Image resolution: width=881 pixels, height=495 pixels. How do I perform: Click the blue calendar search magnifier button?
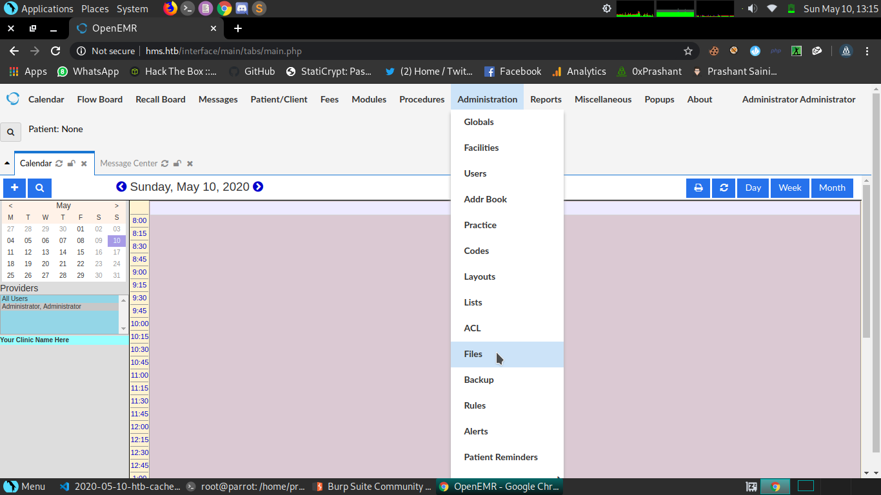coord(39,188)
